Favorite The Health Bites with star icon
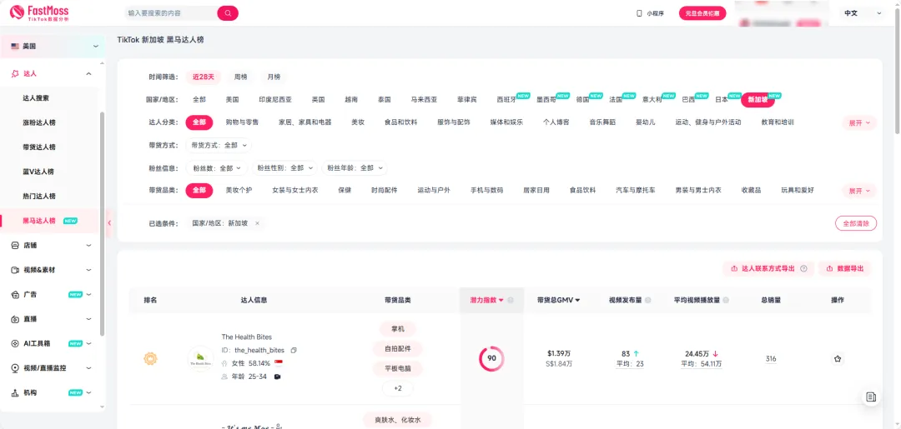The image size is (901, 429). (x=838, y=359)
